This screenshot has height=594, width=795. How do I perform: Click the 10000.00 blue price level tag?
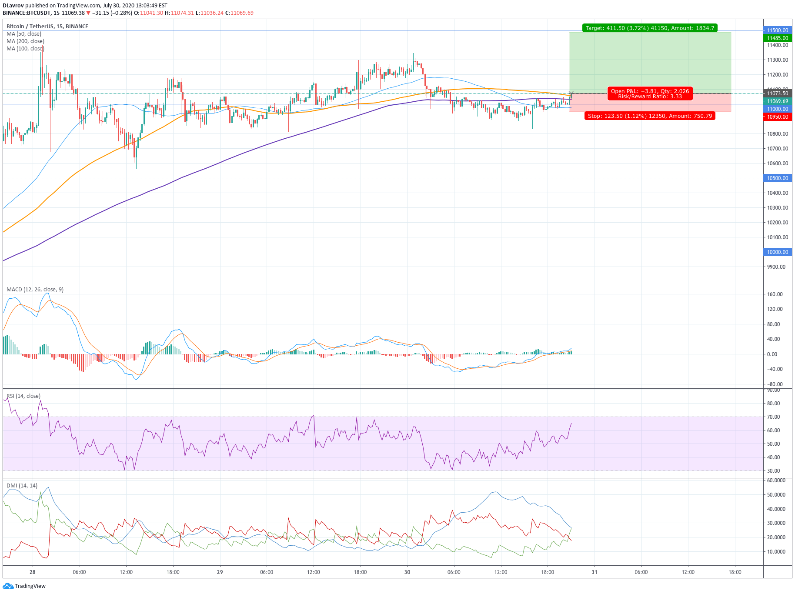point(778,252)
